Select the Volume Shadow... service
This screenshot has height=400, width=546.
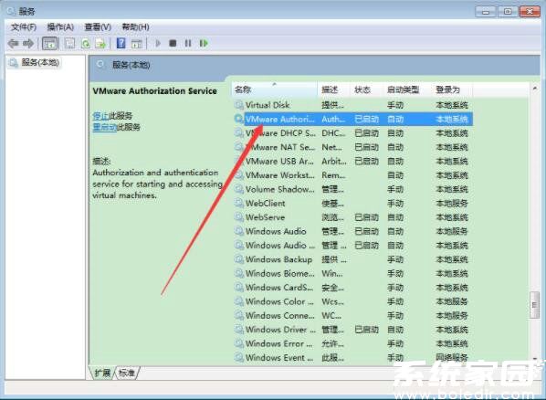353,190
